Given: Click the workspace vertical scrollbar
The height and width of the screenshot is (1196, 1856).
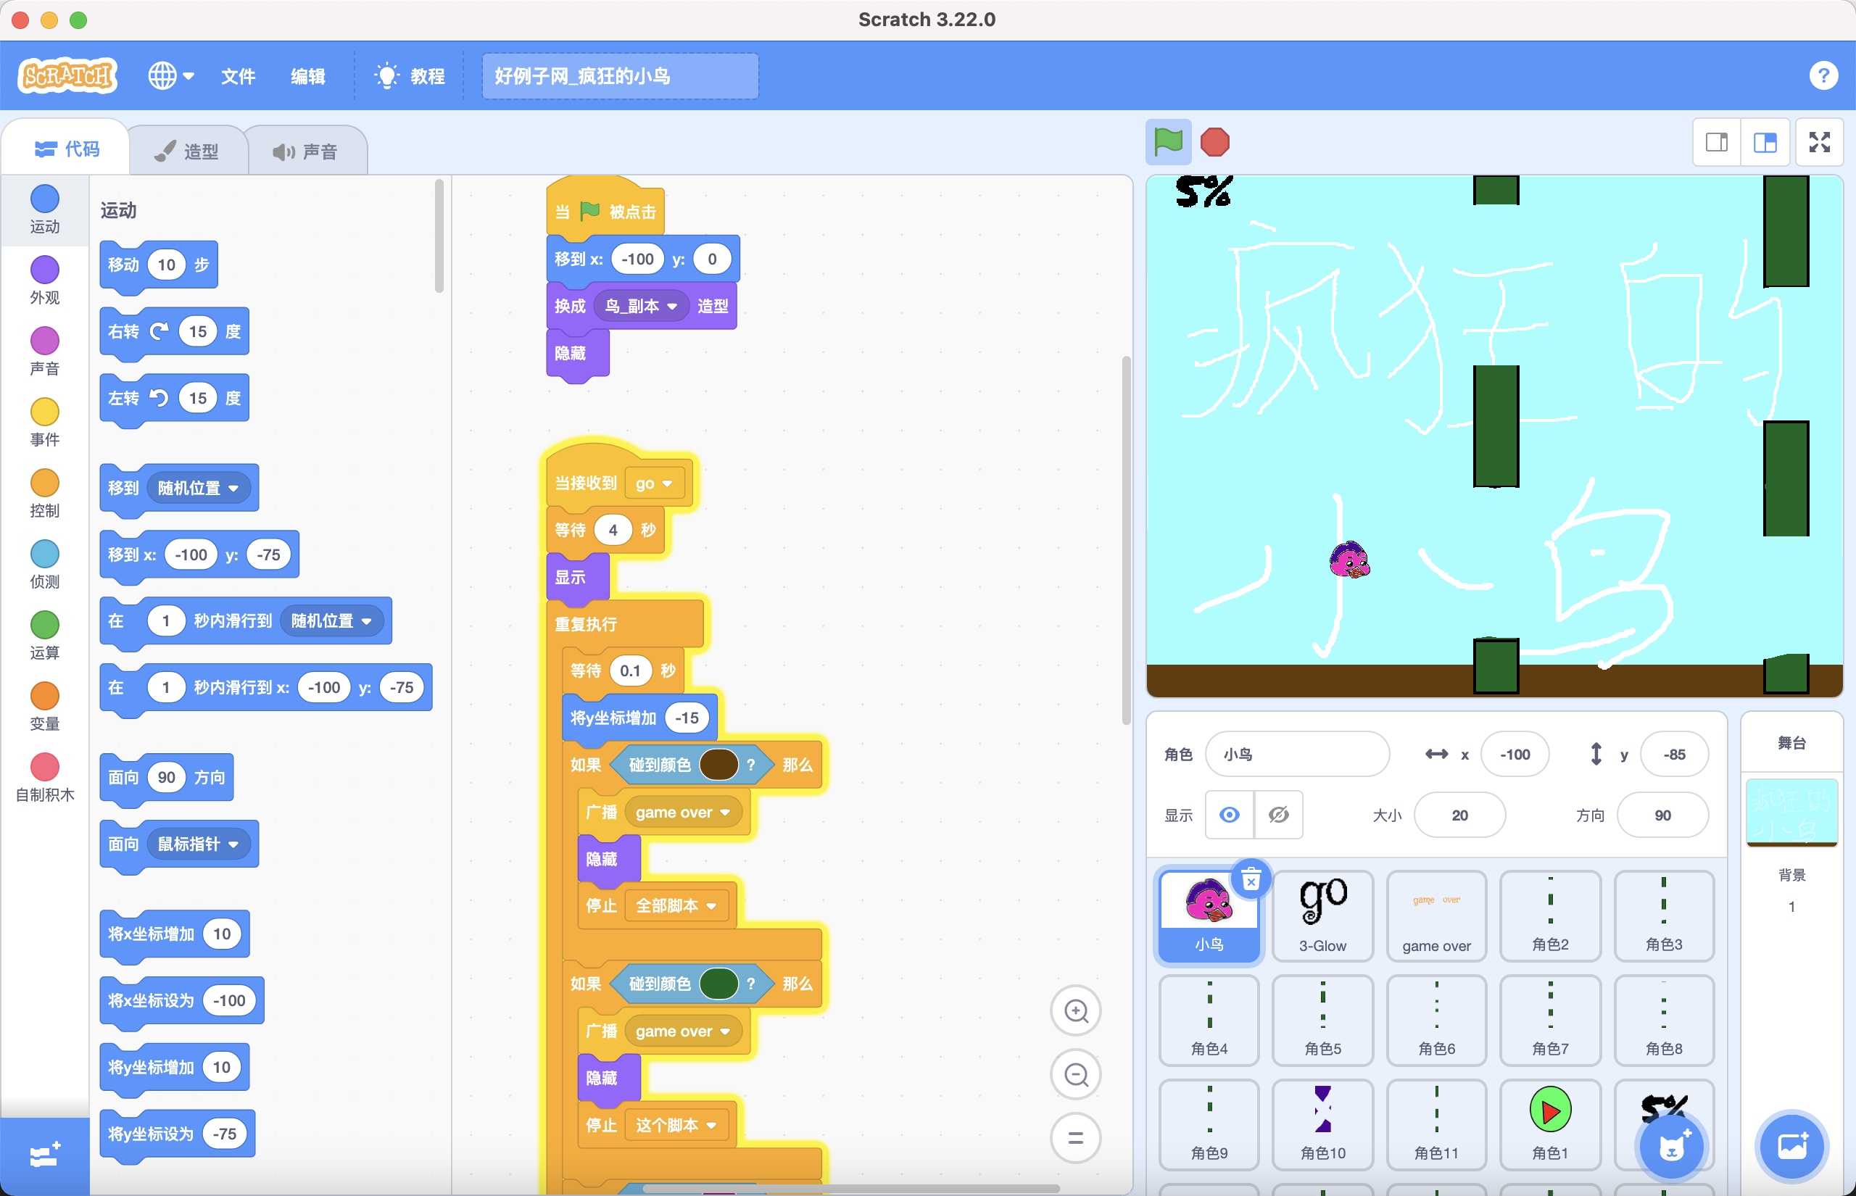Looking at the screenshot, I should pyautogui.click(x=1125, y=540).
